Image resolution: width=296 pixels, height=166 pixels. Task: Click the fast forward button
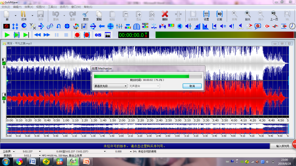pyautogui.click(x=47, y=35)
